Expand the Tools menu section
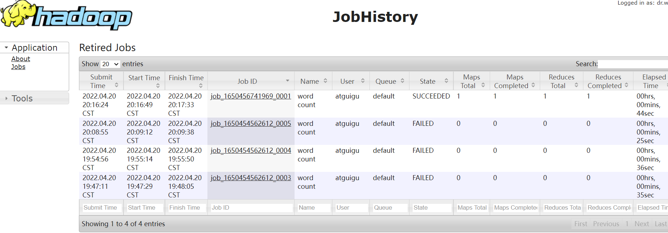The width and height of the screenshot is (668, 233). click(x=35, y=98)
